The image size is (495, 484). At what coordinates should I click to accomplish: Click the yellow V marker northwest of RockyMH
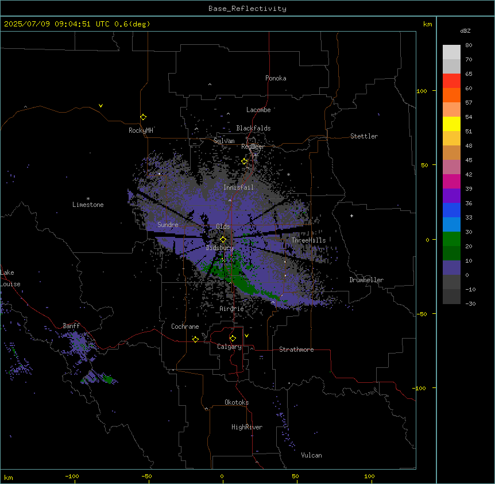(x=100, y=106)
